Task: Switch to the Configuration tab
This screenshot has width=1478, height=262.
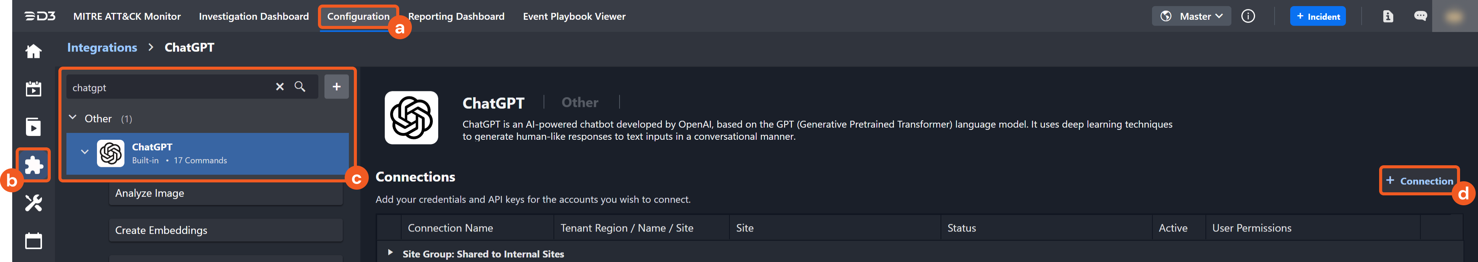Action: (358, 17)
